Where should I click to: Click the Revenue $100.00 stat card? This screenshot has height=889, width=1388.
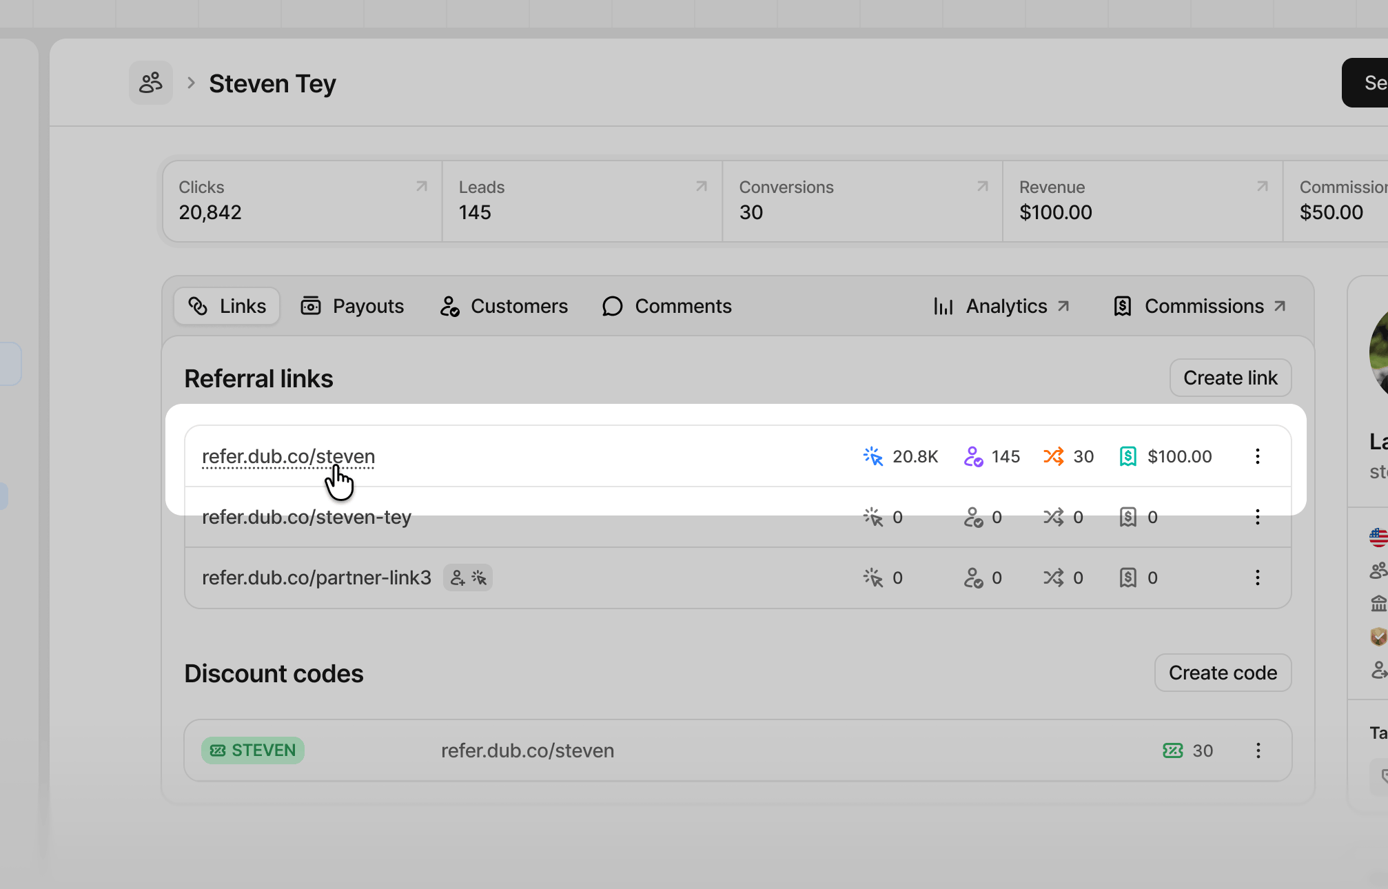(x=1143, y=201)
